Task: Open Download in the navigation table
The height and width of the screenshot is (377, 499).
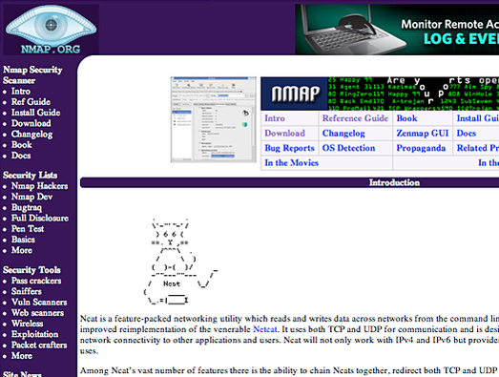Action: pos(285,133)
